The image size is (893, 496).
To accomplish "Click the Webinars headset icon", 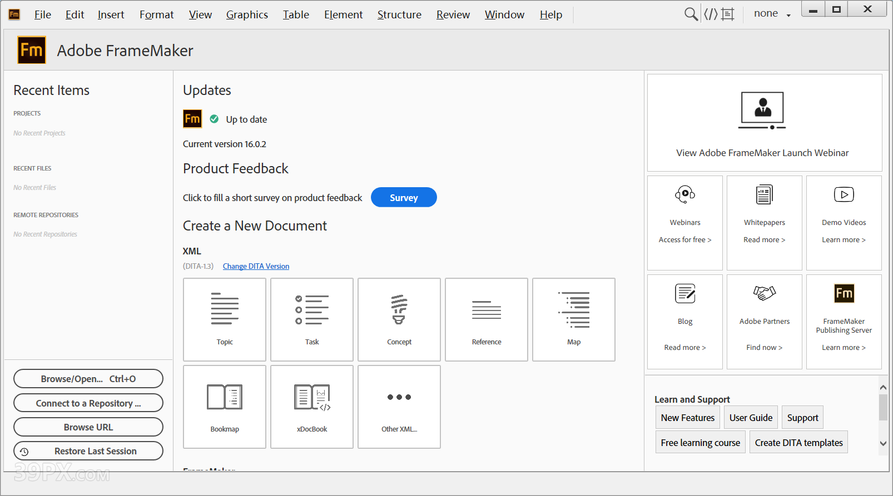I will tap(685, 194).
